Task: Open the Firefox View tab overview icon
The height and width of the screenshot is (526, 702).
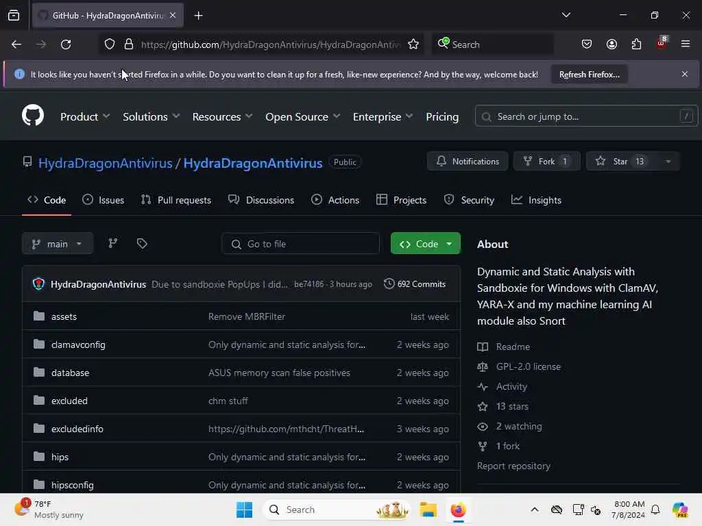Action: (14, 15)
